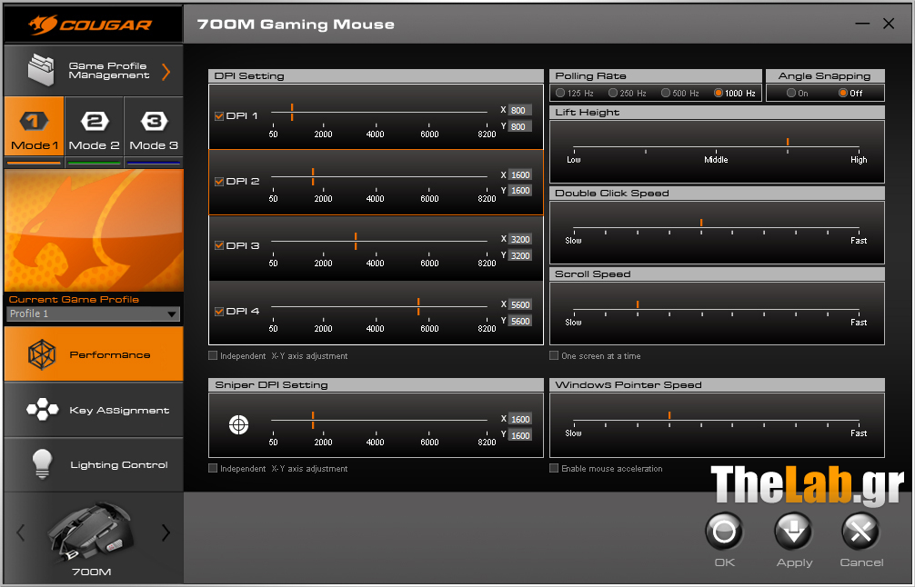The image size is (915, 587).
Task: Click the Double Click Speed slider handle
Action: click(701, 223)
